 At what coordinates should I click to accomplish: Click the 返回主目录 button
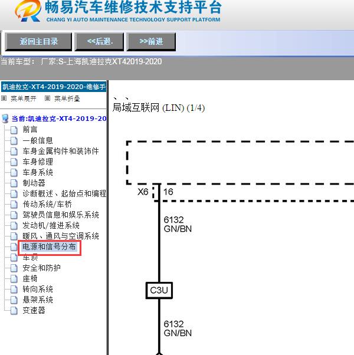[38, 42]
